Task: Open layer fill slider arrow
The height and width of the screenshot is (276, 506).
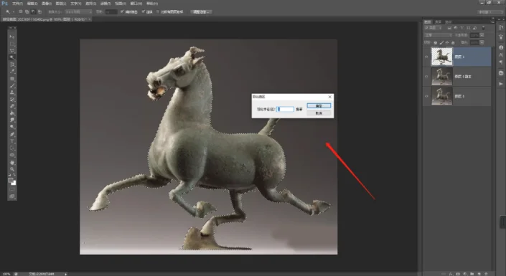Action: [x=482, y=42]
